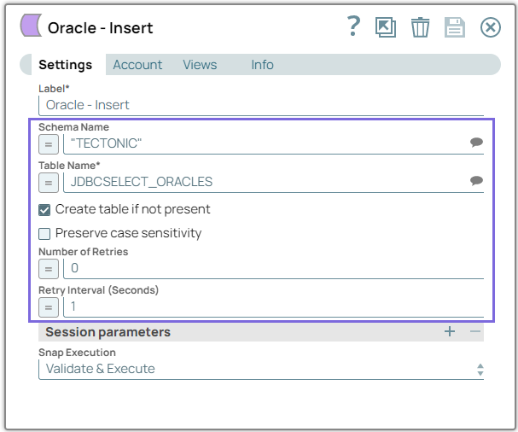Open the Info tab
The height and width of the screenshot is (432, 518).
point(262,65)
